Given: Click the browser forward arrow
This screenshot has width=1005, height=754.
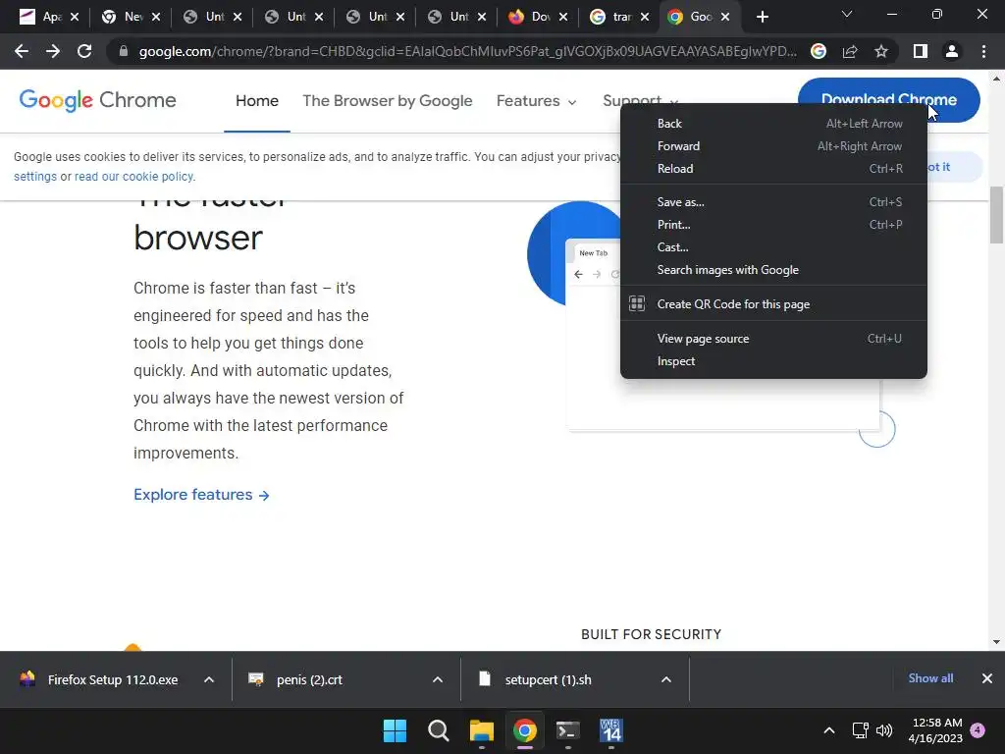Looking at the screenshot, I should [53, 51].
